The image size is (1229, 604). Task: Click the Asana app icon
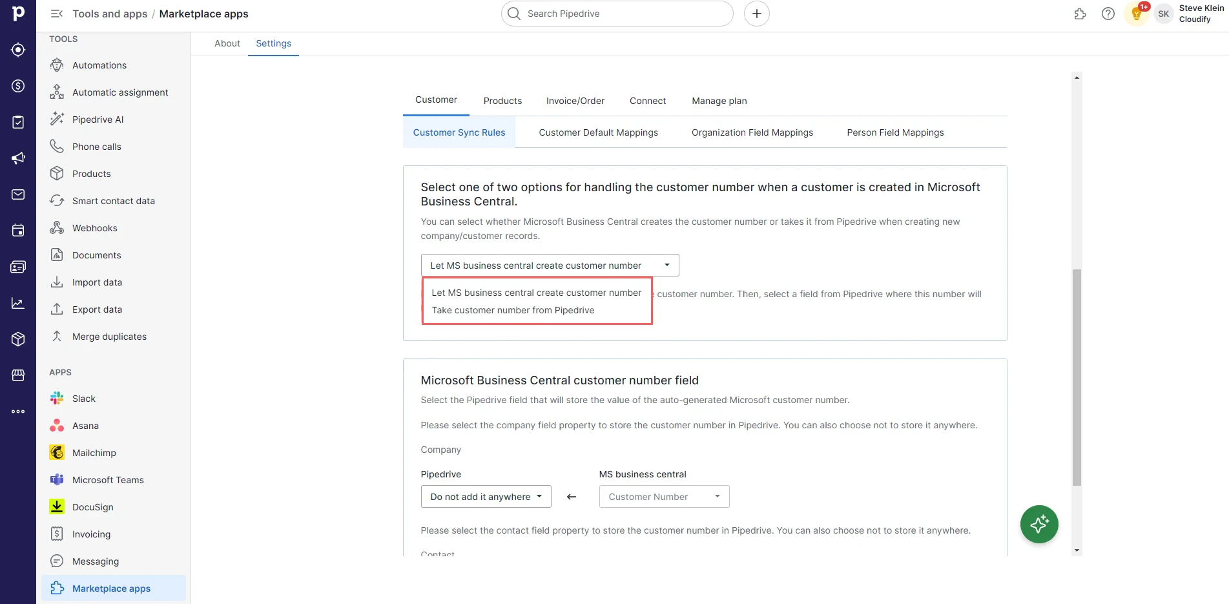(x=57, y=426)
